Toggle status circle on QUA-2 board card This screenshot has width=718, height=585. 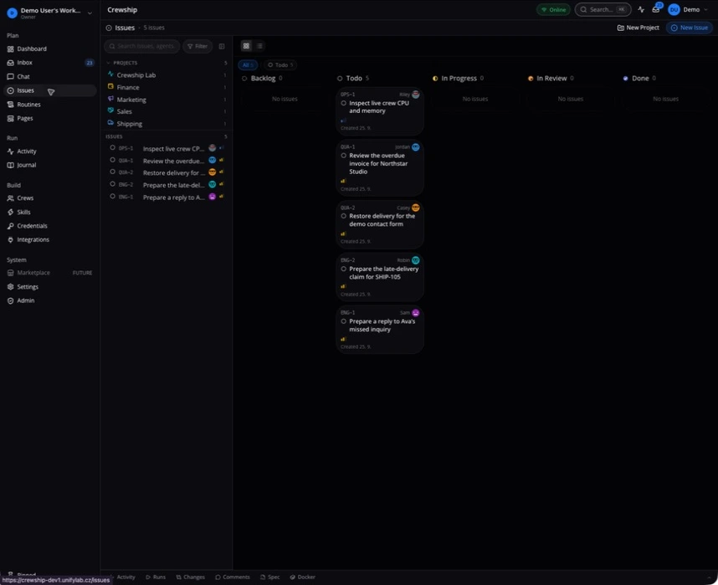click(343, 216)
